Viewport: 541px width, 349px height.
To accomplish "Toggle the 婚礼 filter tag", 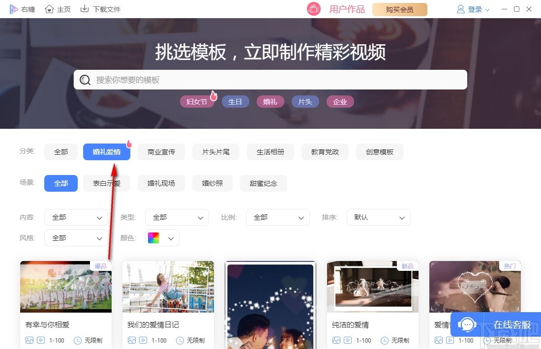I will 270,101.
